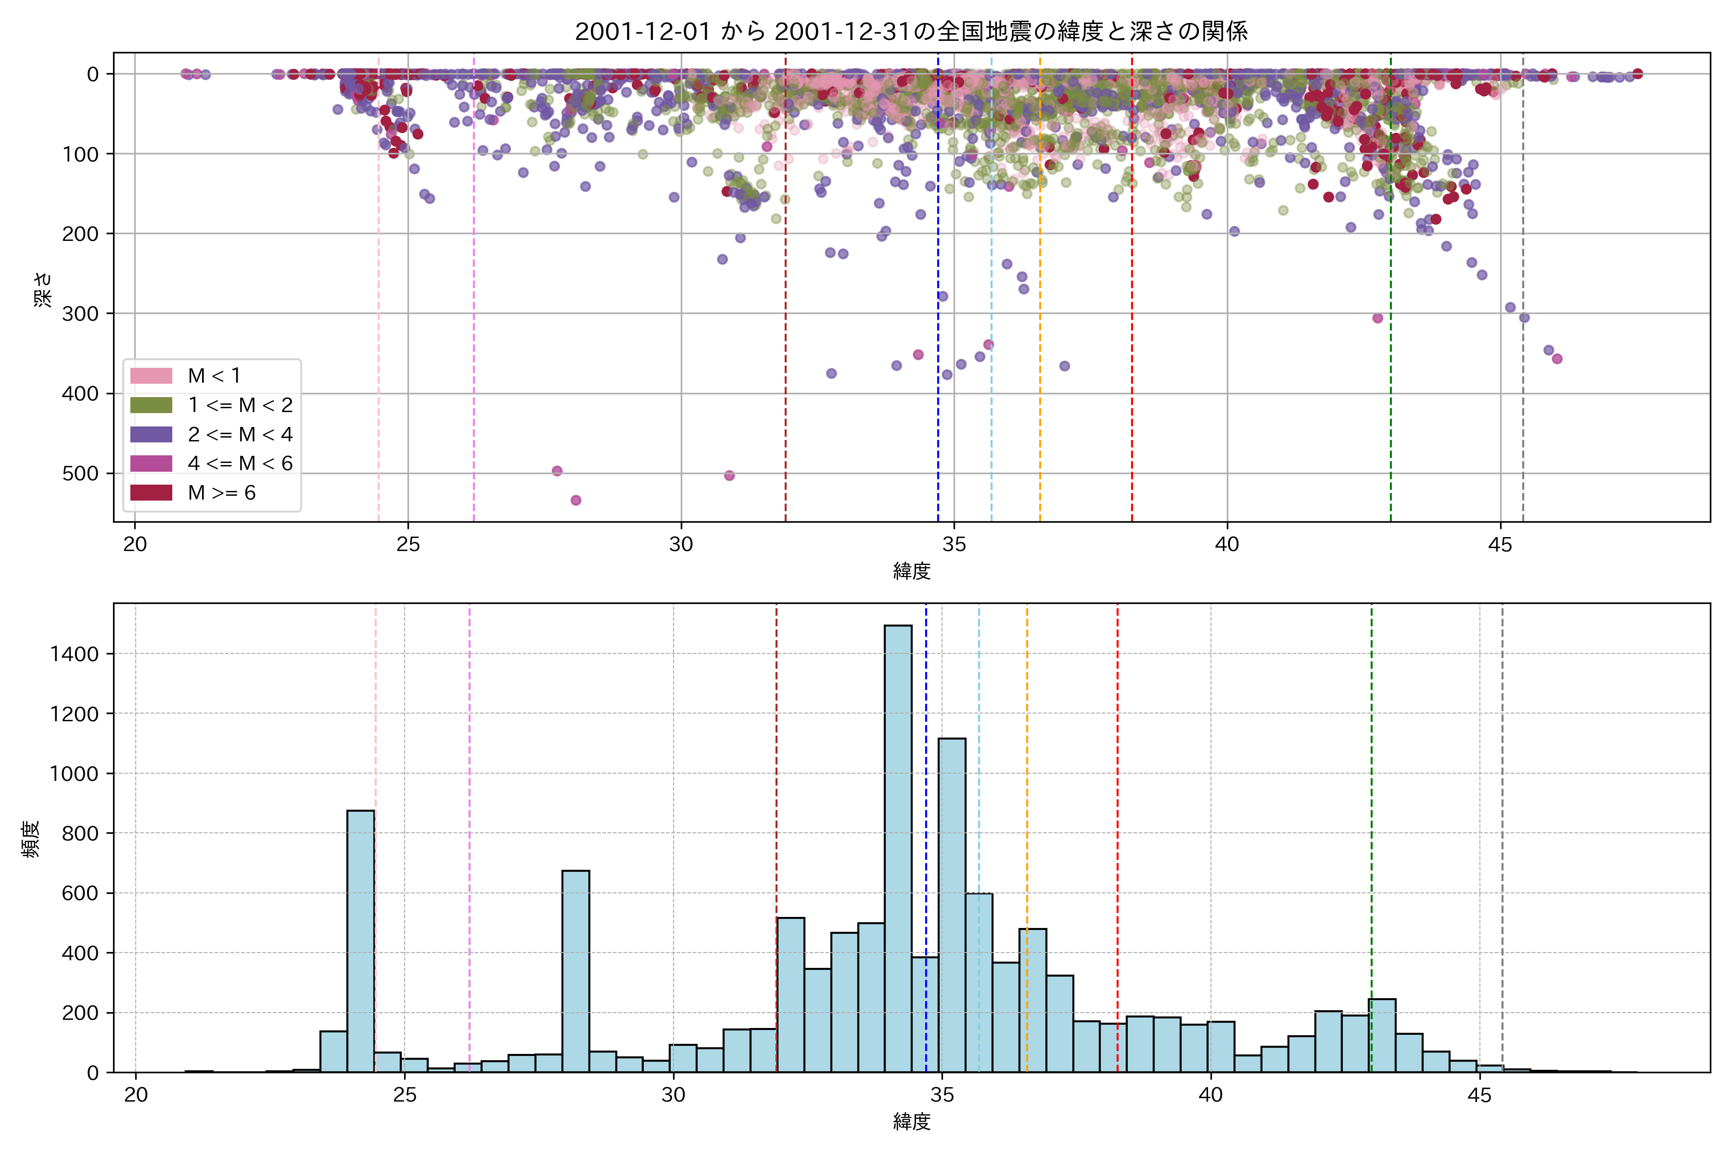The height and width of the screenshot is (1154, 1732).
Task: Click the histogram bar reaching about 1100
Action: pos(952,905)
